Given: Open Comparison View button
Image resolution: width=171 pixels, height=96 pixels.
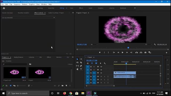Looking at the screenshot, I should coord(150,53).
